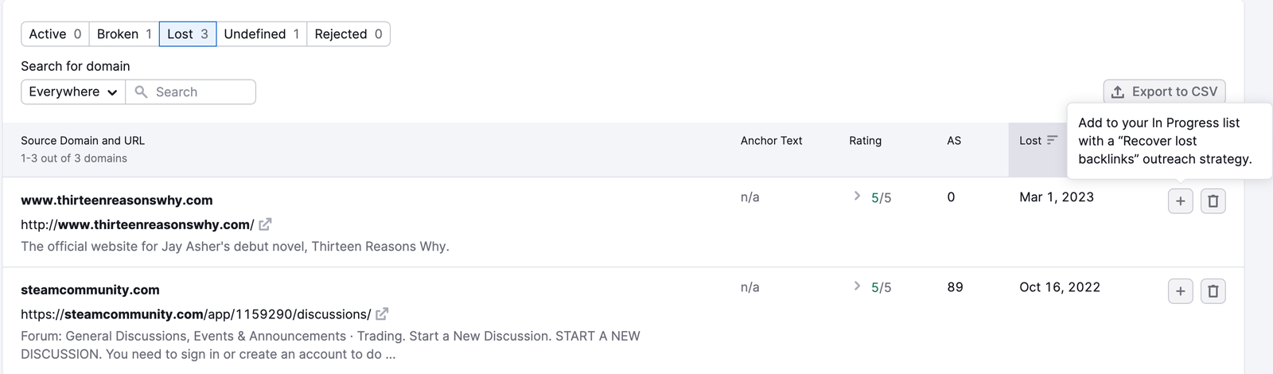This screenshot has width=1273, height=374.
Task: Open steamcommunity.com discussions external link icon
Action: coord(382,314)
